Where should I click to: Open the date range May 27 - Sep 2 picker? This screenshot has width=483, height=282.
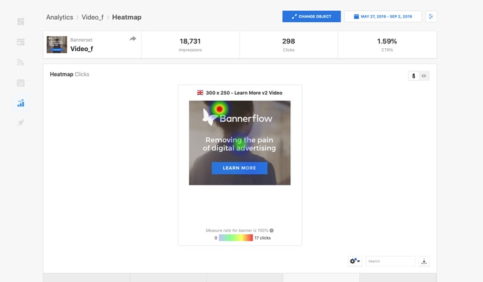[383, 16]
